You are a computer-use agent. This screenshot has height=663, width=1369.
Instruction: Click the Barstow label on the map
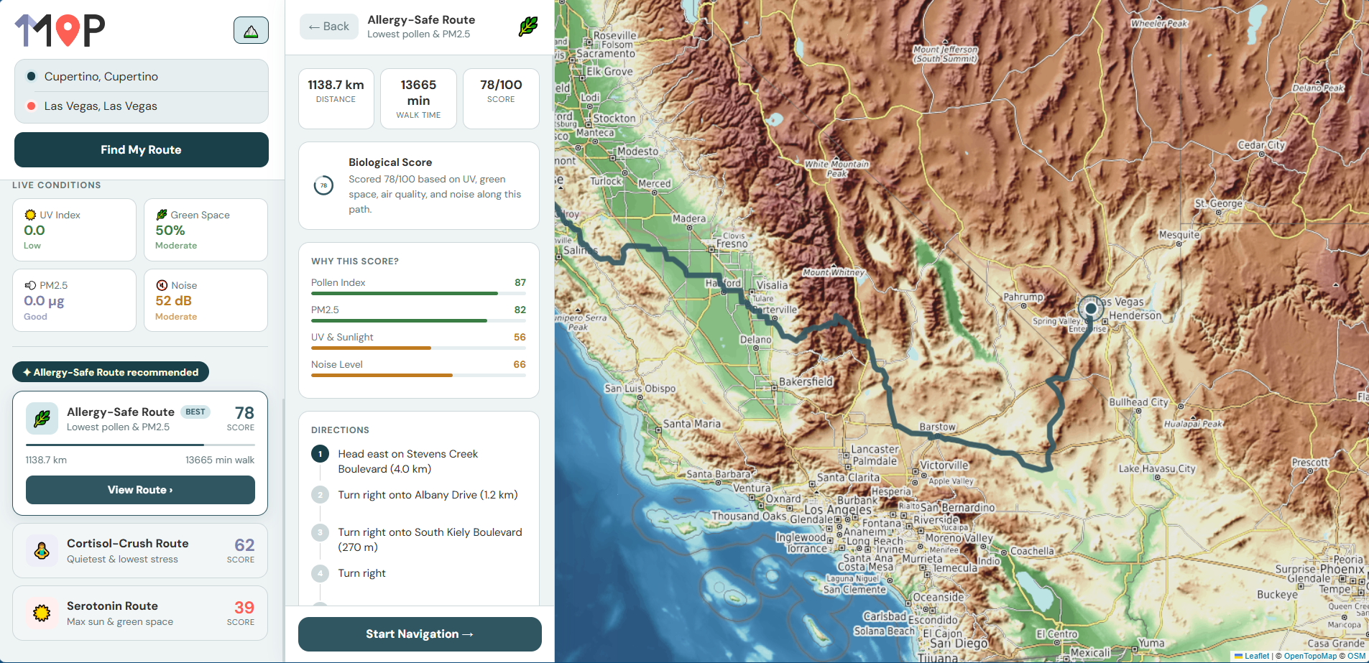pyautogui.click(x=938, y=427)
